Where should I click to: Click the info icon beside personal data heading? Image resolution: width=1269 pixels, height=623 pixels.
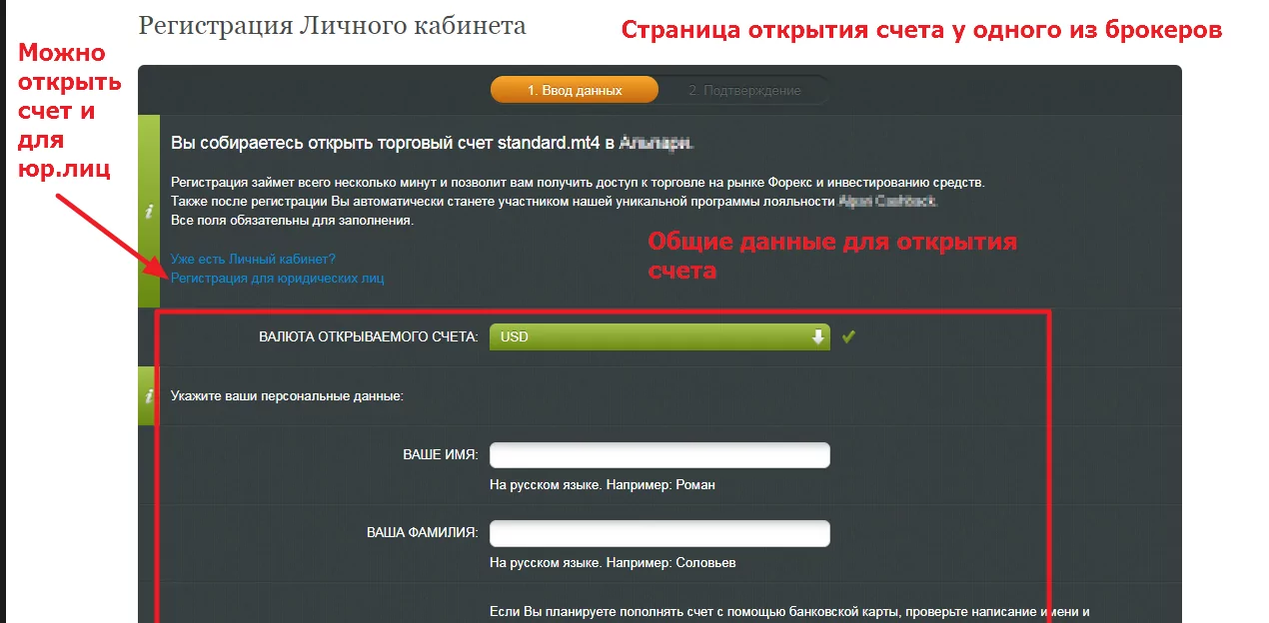point(149,396)
